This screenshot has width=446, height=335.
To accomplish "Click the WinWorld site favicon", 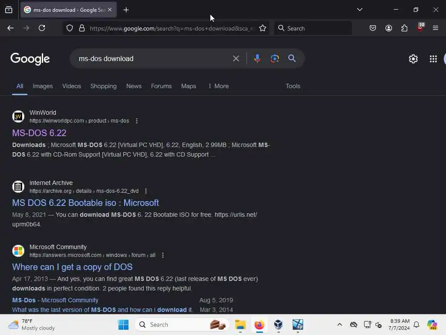I will tap(18, 116).
